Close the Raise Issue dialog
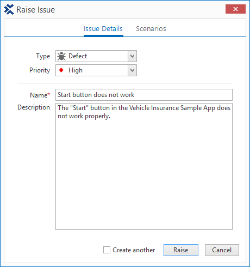This screenshot has height=267, width=250. tap(235, 9)
